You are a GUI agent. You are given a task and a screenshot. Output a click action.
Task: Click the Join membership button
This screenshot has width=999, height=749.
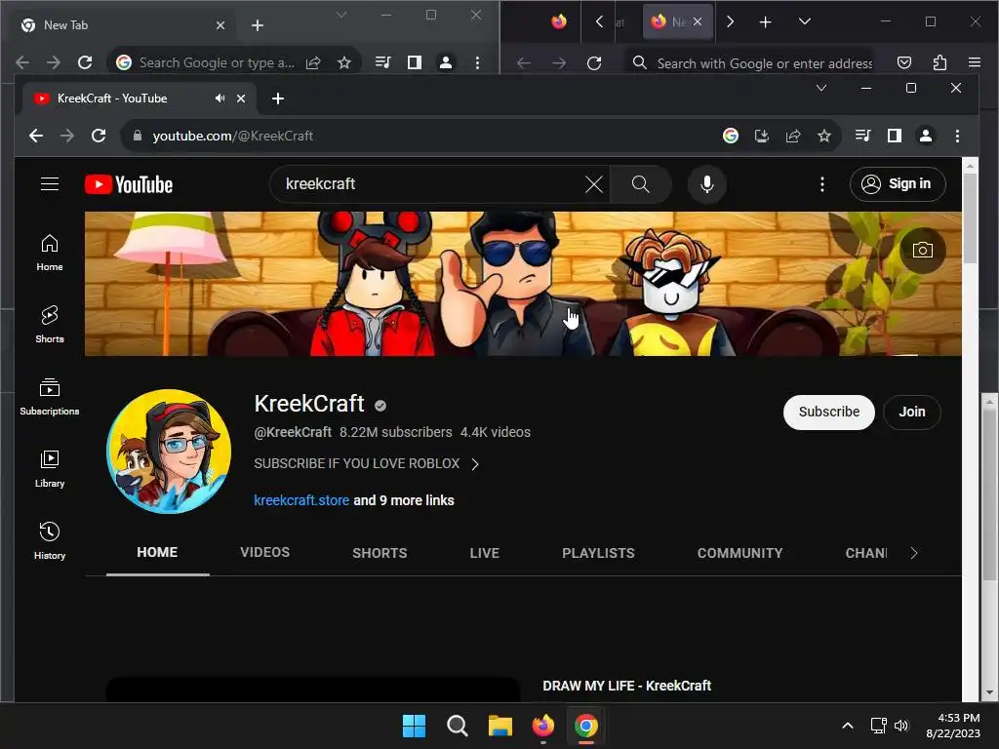pos(912,413)
